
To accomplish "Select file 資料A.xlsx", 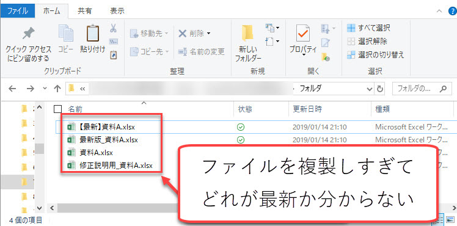I will pos(96,153).
